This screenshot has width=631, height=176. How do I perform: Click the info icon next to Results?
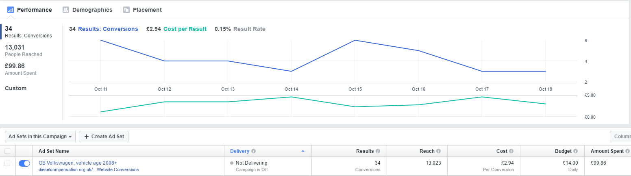tap(378, 151)
